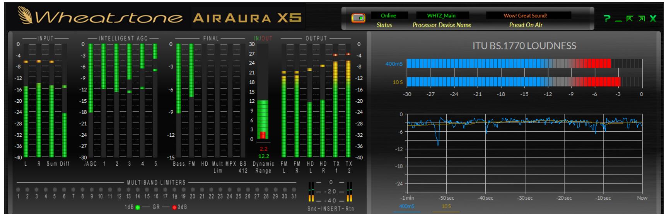
Task: Click the Now label on graph axis
Action: 642,198
